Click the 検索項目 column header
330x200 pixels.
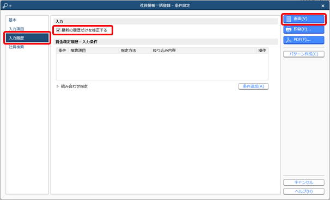coord(94,51)
